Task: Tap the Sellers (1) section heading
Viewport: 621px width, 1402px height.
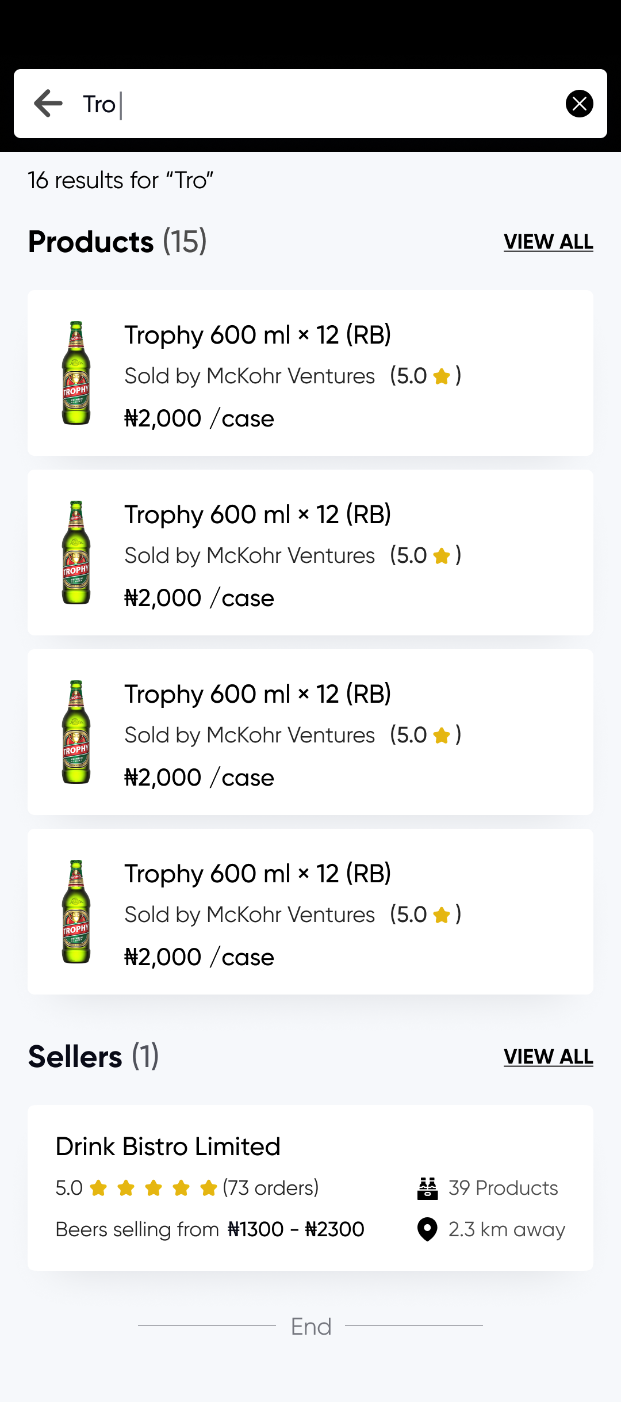Action: click(93, 1057)
